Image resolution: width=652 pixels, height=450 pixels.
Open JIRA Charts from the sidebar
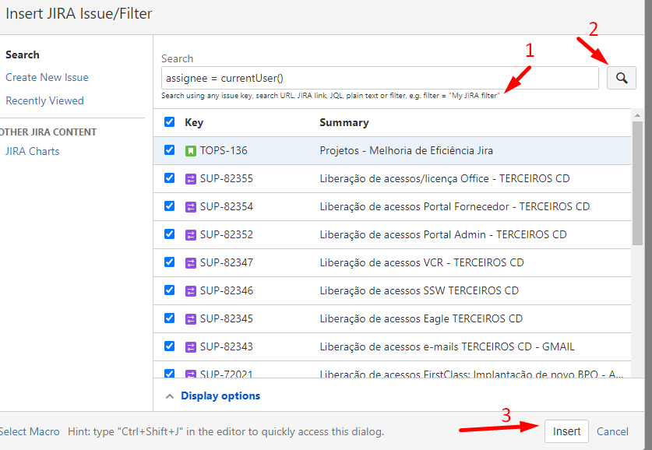(x=33, y=151)
